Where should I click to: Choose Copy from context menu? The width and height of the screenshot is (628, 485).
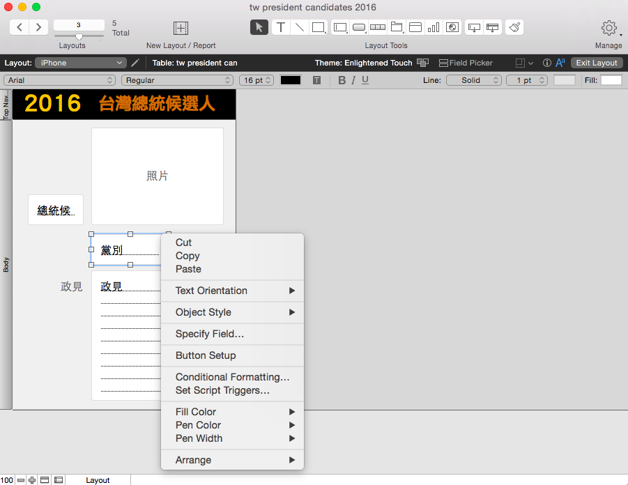tap(232, 256)
